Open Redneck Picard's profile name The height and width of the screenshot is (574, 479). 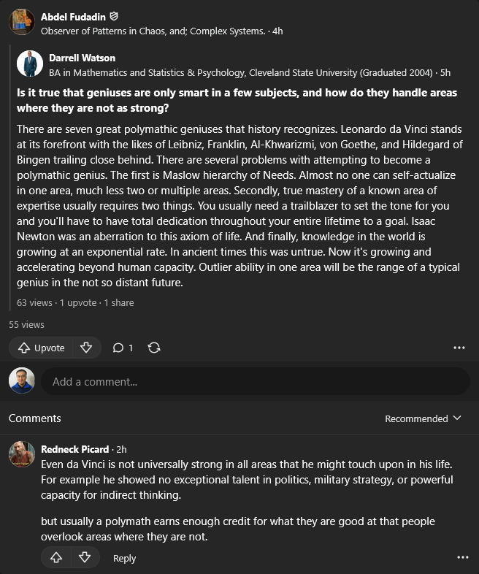click(74, 449)
